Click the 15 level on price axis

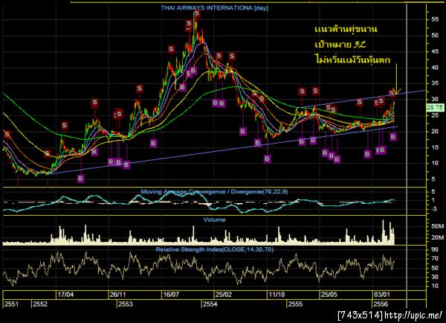[435, 147]
